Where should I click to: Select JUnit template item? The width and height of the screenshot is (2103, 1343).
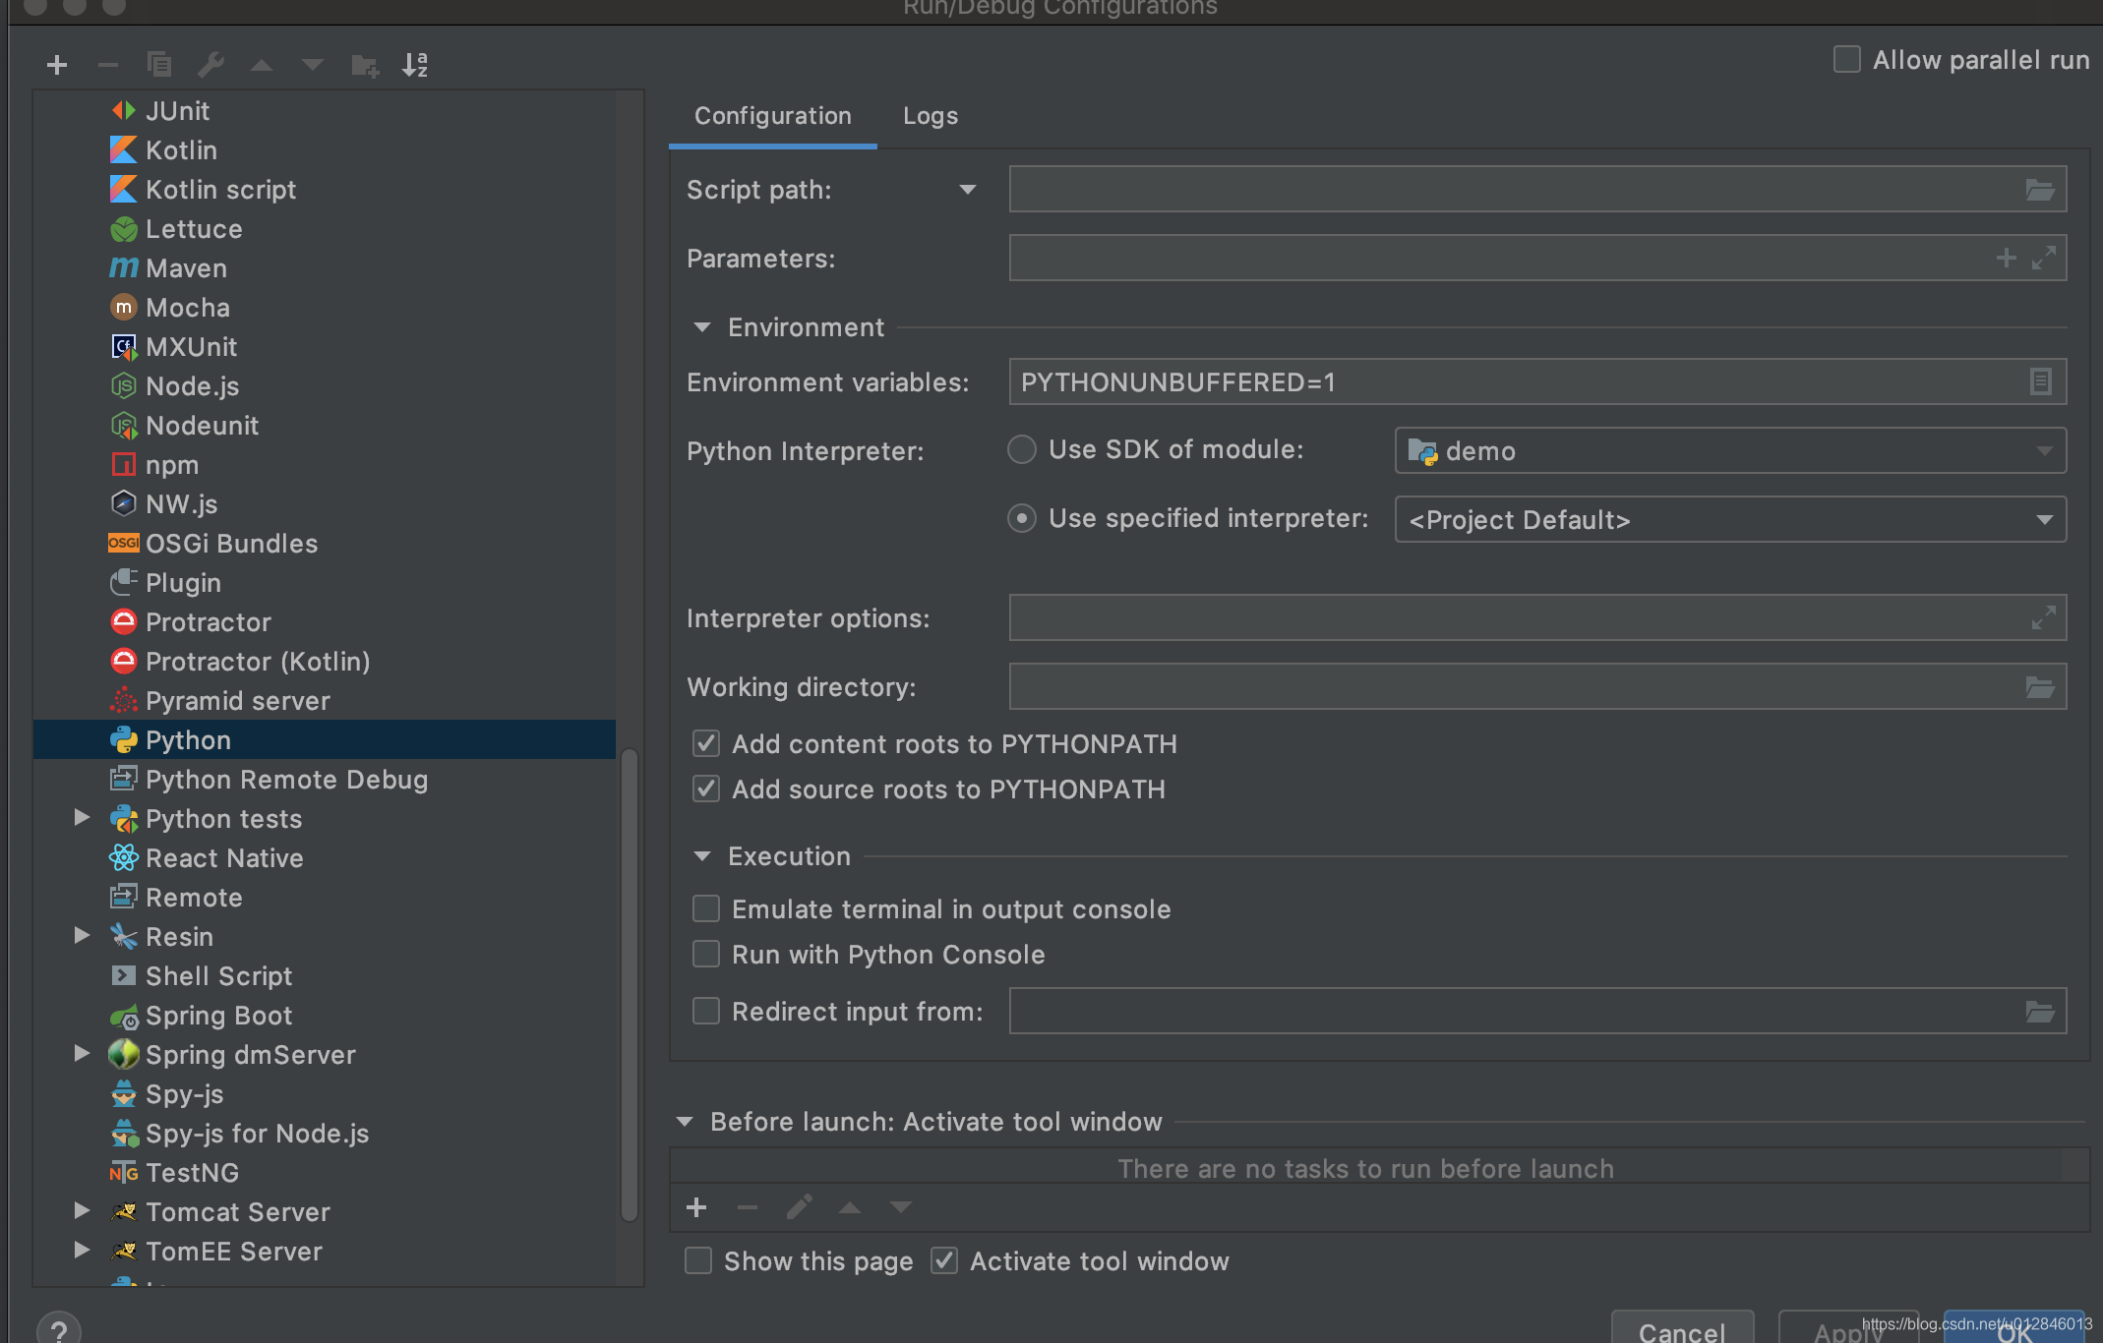click(x=324, y=111)
